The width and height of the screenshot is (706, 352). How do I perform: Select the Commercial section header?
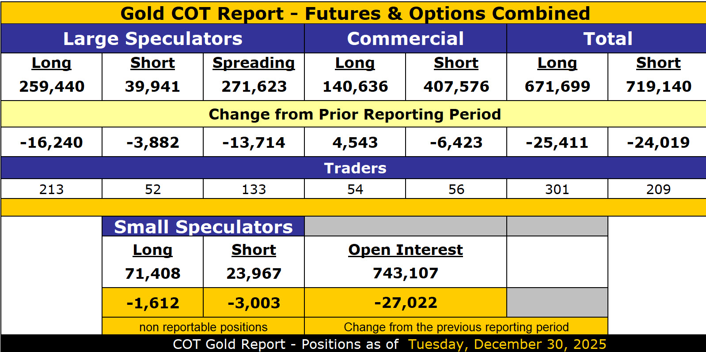[x=405, y=39]
